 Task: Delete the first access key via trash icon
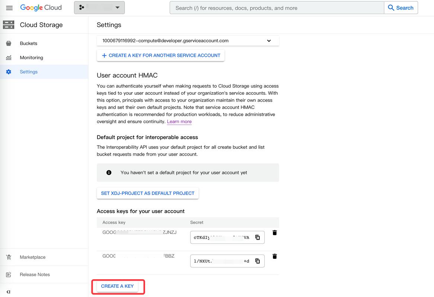pyautogui.click(x=274, y=232)
